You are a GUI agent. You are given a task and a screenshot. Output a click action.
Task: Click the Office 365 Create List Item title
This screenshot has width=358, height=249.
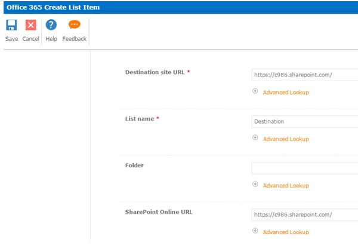[53, 7]
